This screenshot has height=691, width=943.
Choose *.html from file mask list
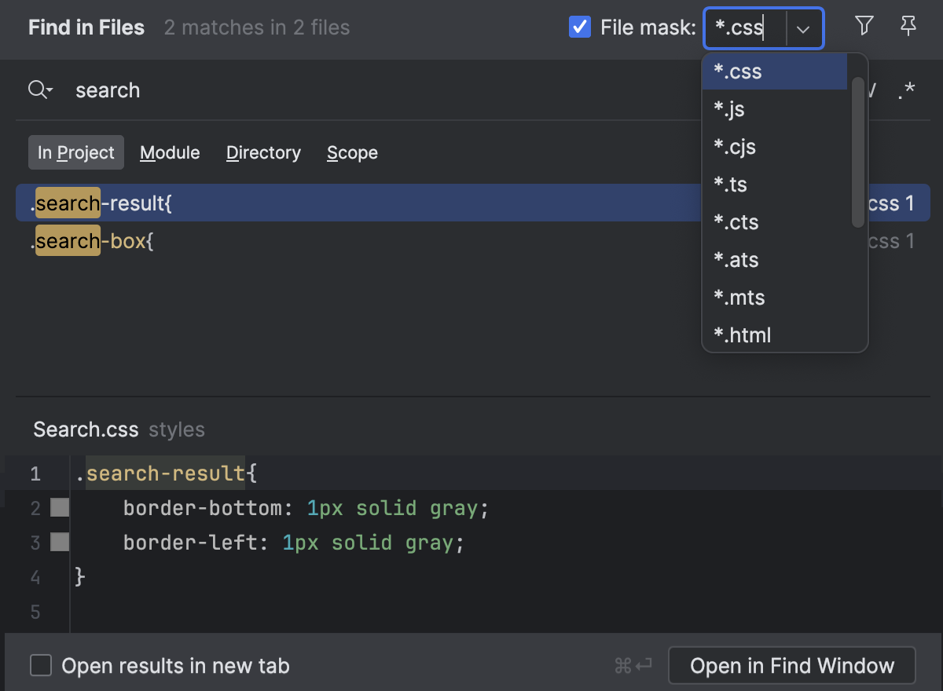(742, 335)
